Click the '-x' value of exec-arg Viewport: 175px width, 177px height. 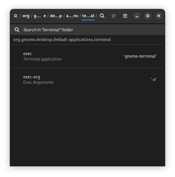point(153,79)
